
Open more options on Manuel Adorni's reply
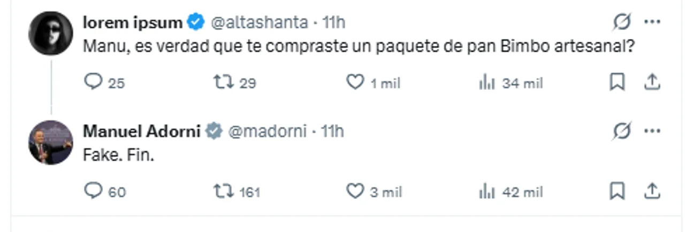652,131
